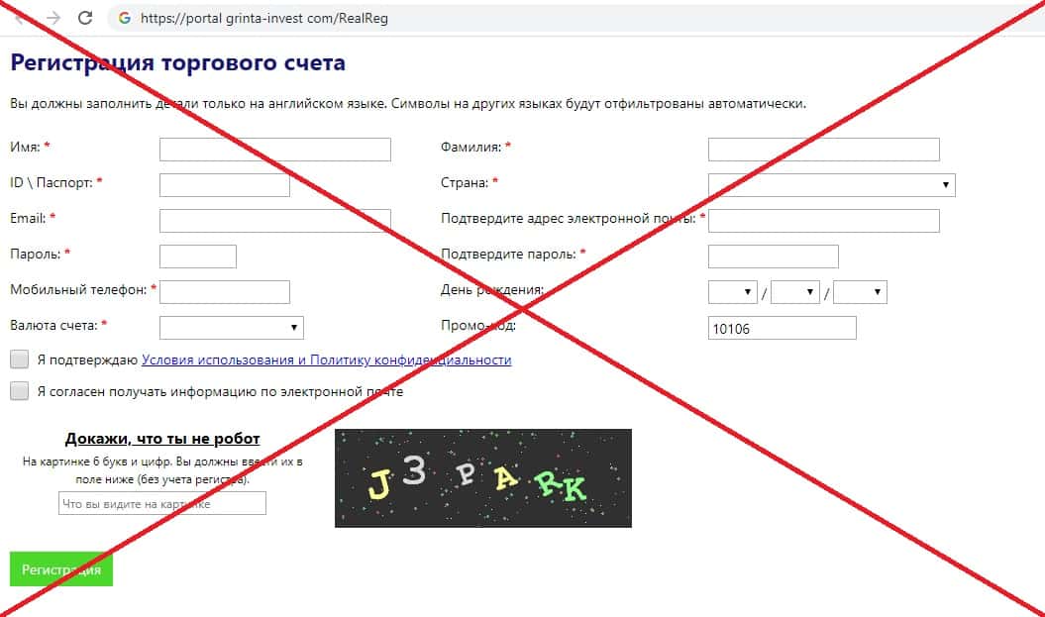The image size is (1045, 617).
Task: Click the captcha answer input field
Action: [161, 503]
